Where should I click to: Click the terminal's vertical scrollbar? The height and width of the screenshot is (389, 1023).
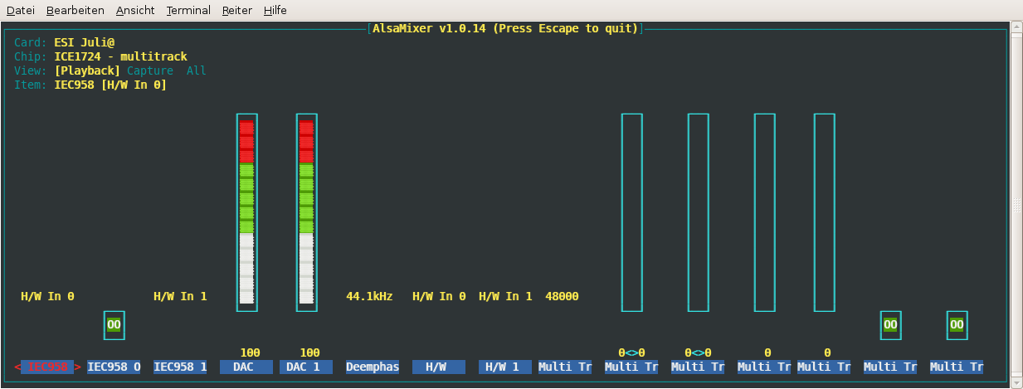coord(1017,204)
